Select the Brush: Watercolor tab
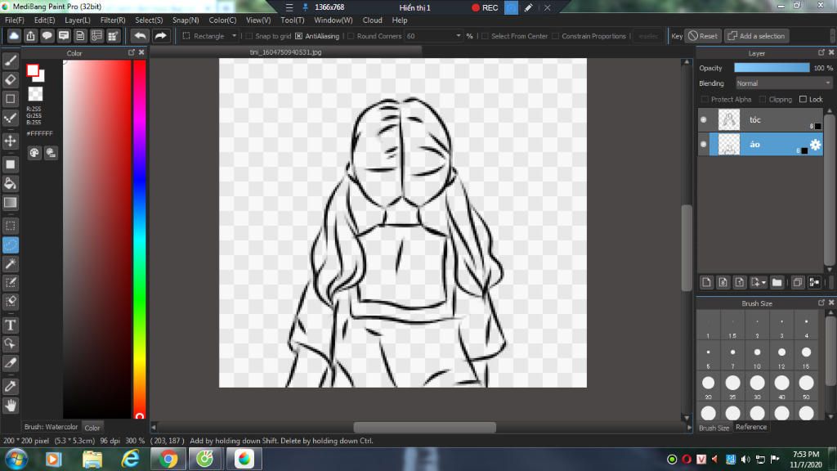 tap(51, 427)
